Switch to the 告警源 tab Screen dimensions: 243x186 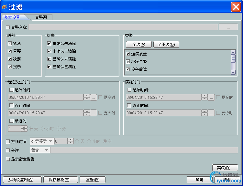click(x=41, y=17)
